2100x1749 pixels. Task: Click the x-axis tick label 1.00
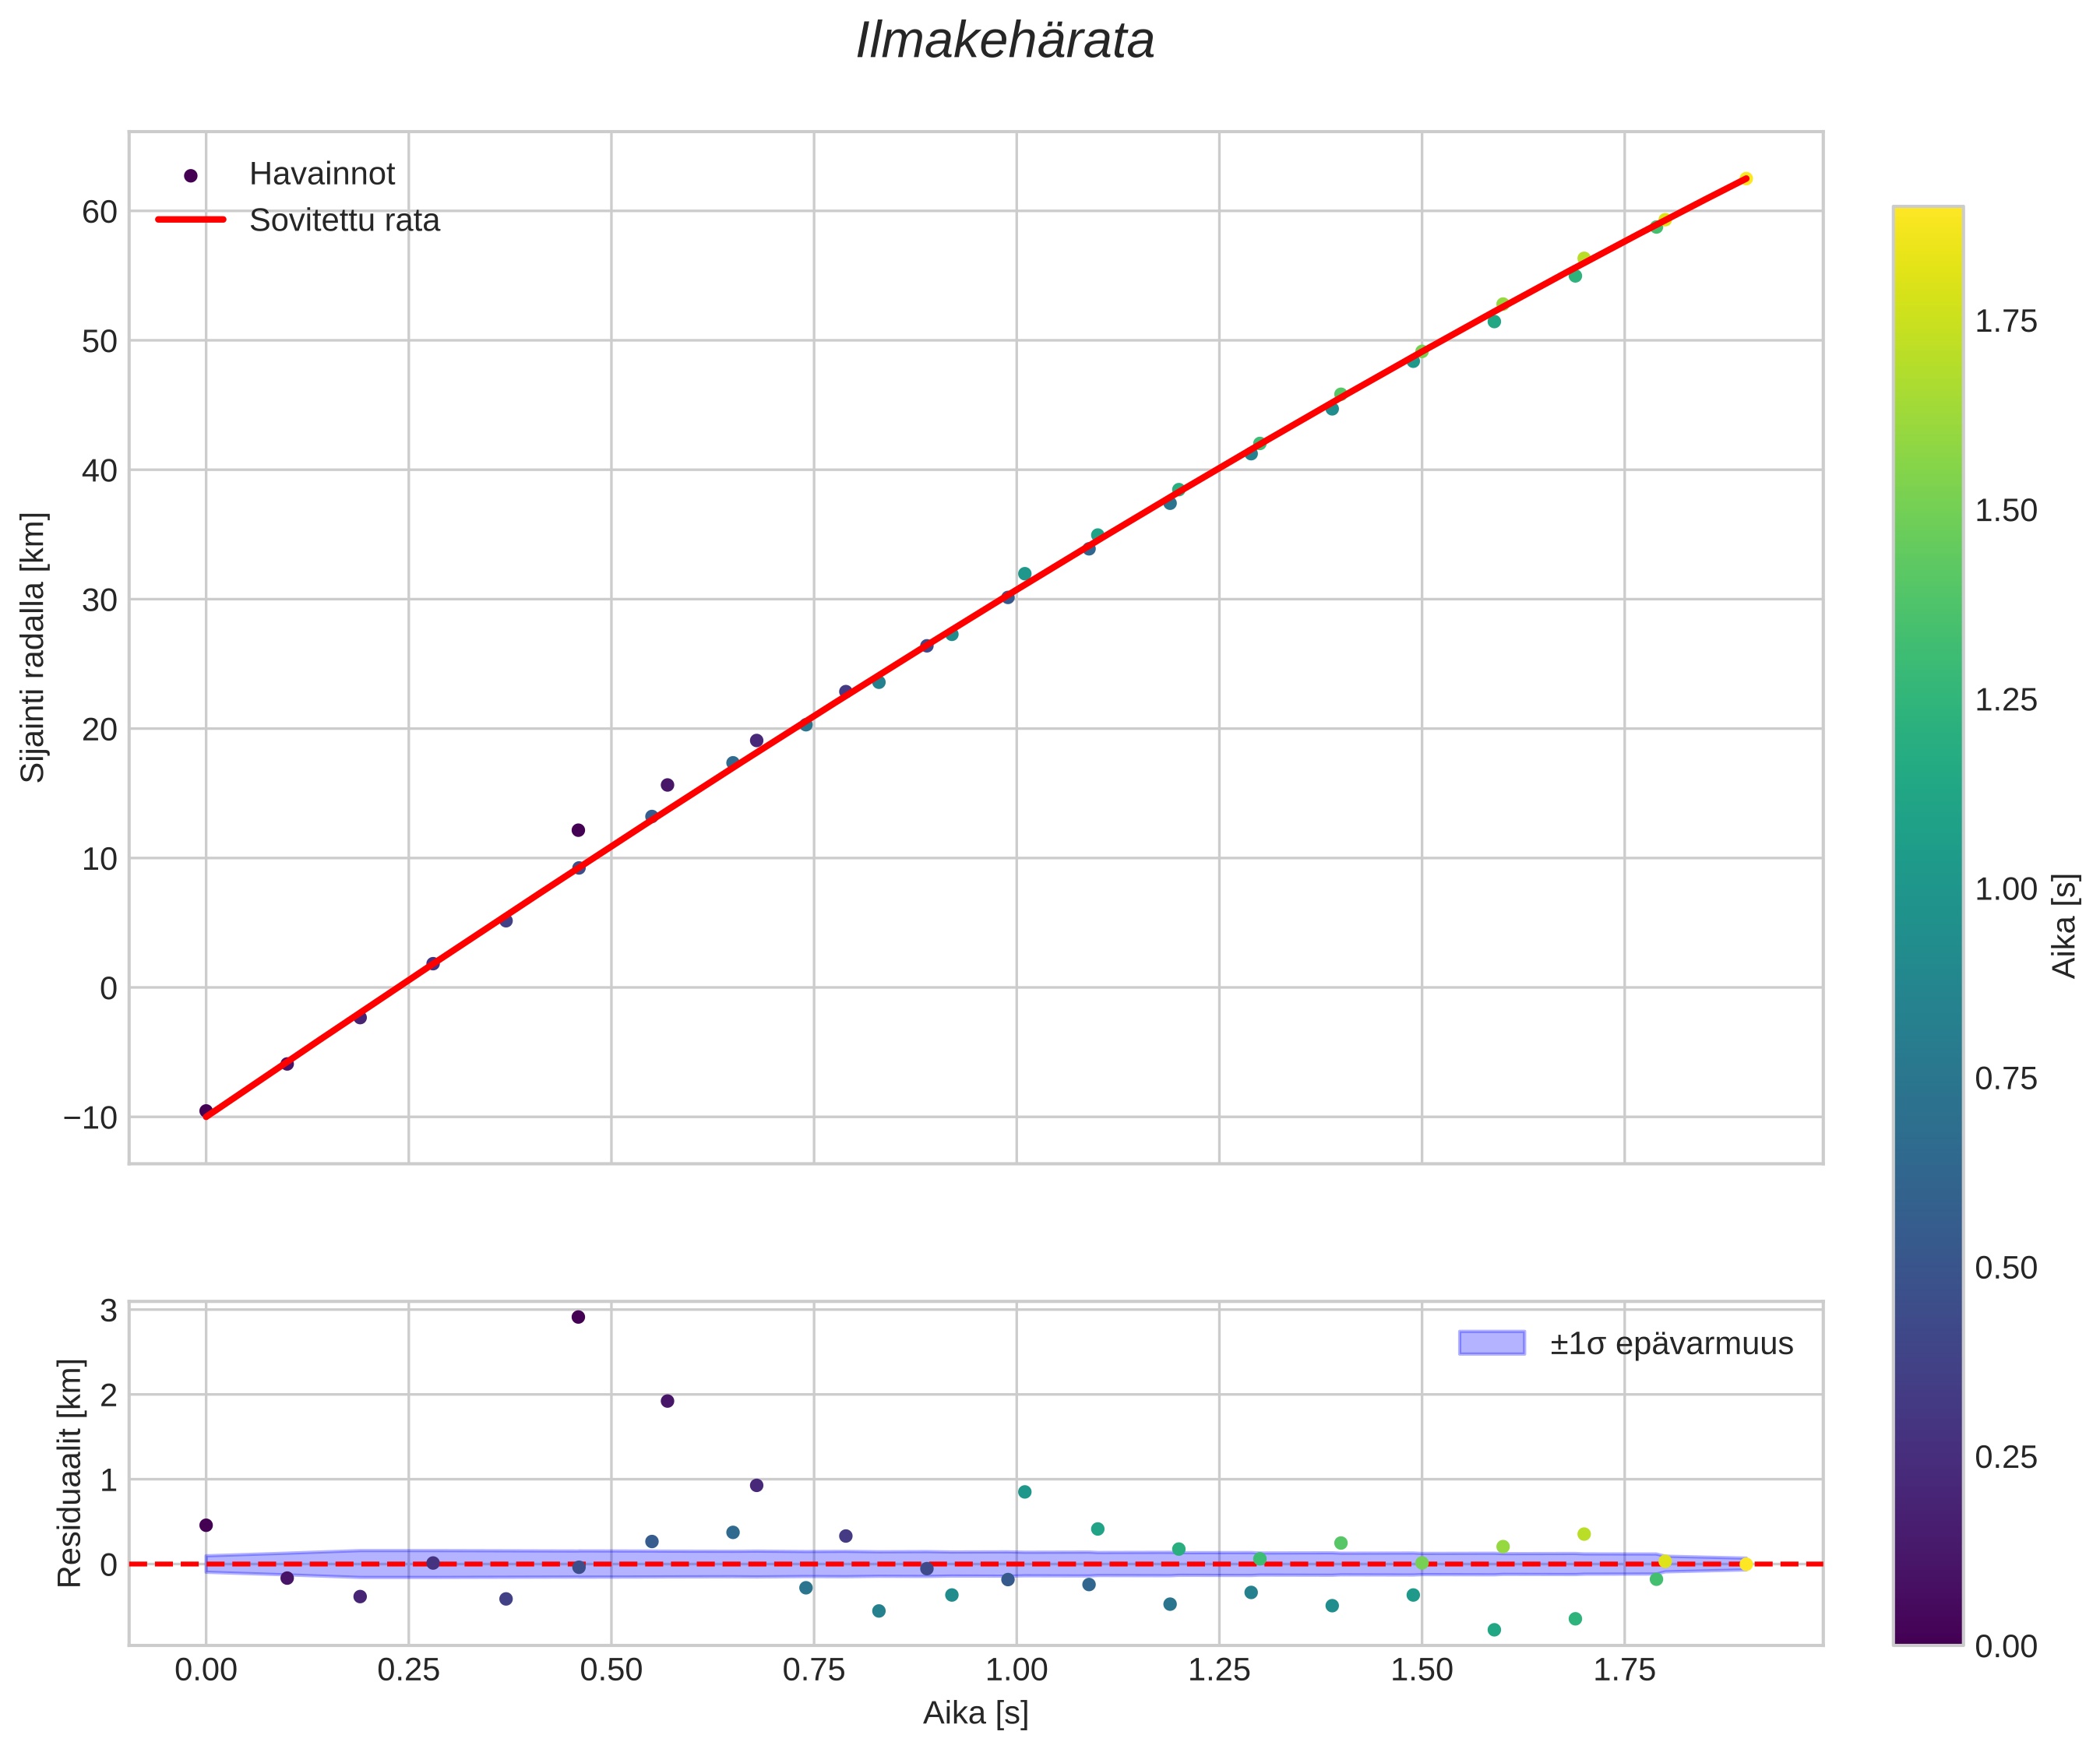pyautogui.click(x=1016, y=1670)
